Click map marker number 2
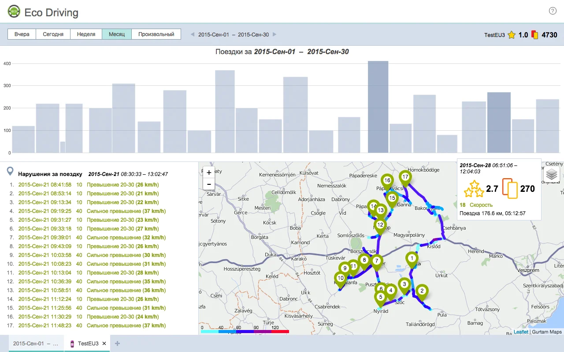Screen dimensions: 564x352 (422, 290)
